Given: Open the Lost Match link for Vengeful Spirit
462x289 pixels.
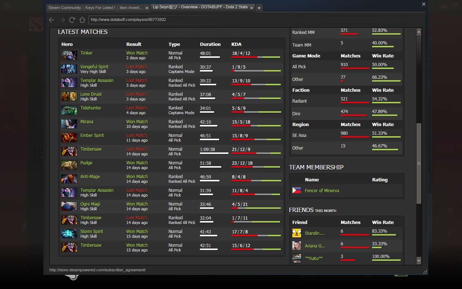Looking at the screenshot, I should pyautogui.click(x=137, y=66).
